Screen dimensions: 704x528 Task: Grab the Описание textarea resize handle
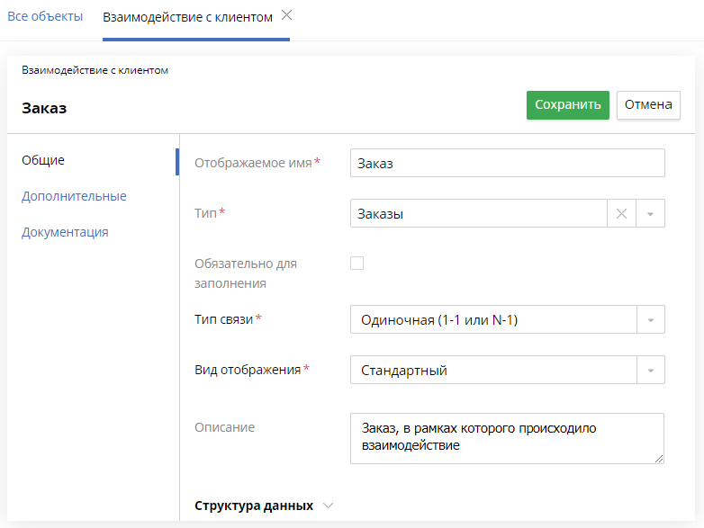659,459
